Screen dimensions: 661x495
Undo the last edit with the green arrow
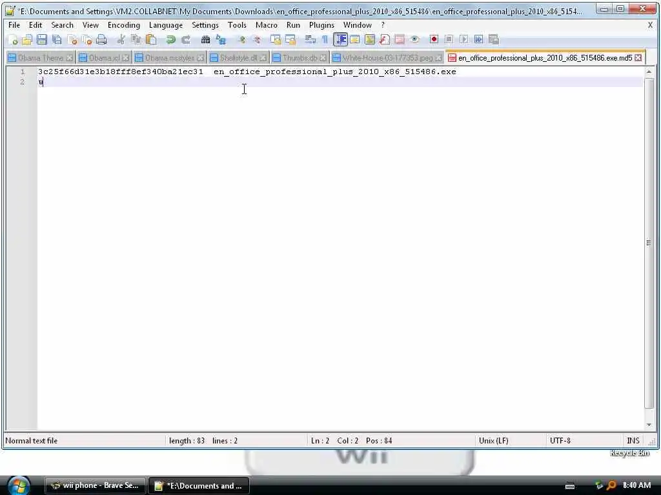point(170,39)
